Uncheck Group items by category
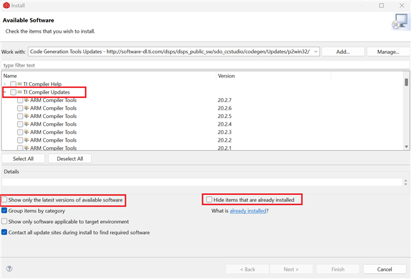This screenshot has height=279, width=411. (4, 210)
